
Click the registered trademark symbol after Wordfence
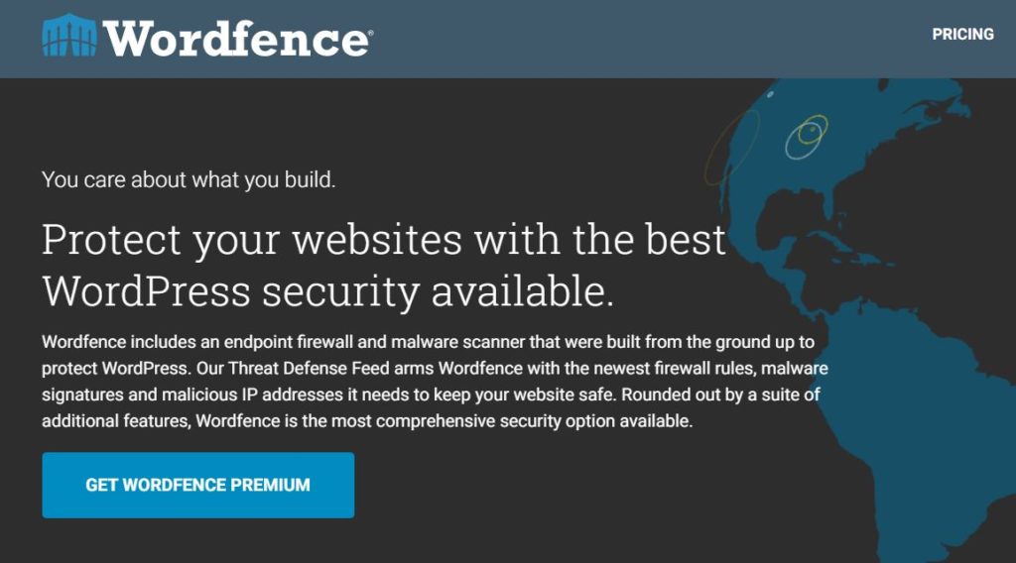pyautogui.click(x=371, y=32)
